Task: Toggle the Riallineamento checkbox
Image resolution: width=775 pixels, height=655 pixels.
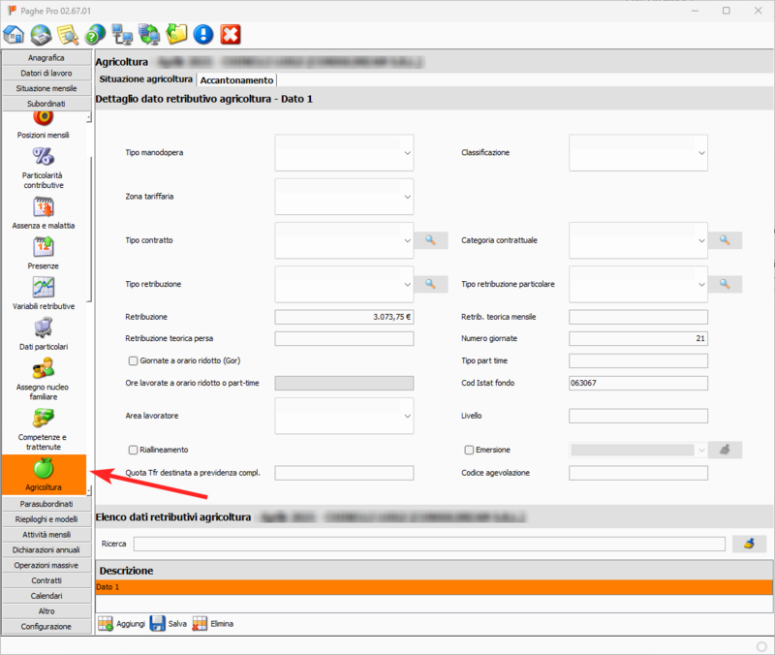Action: point(134,450)
